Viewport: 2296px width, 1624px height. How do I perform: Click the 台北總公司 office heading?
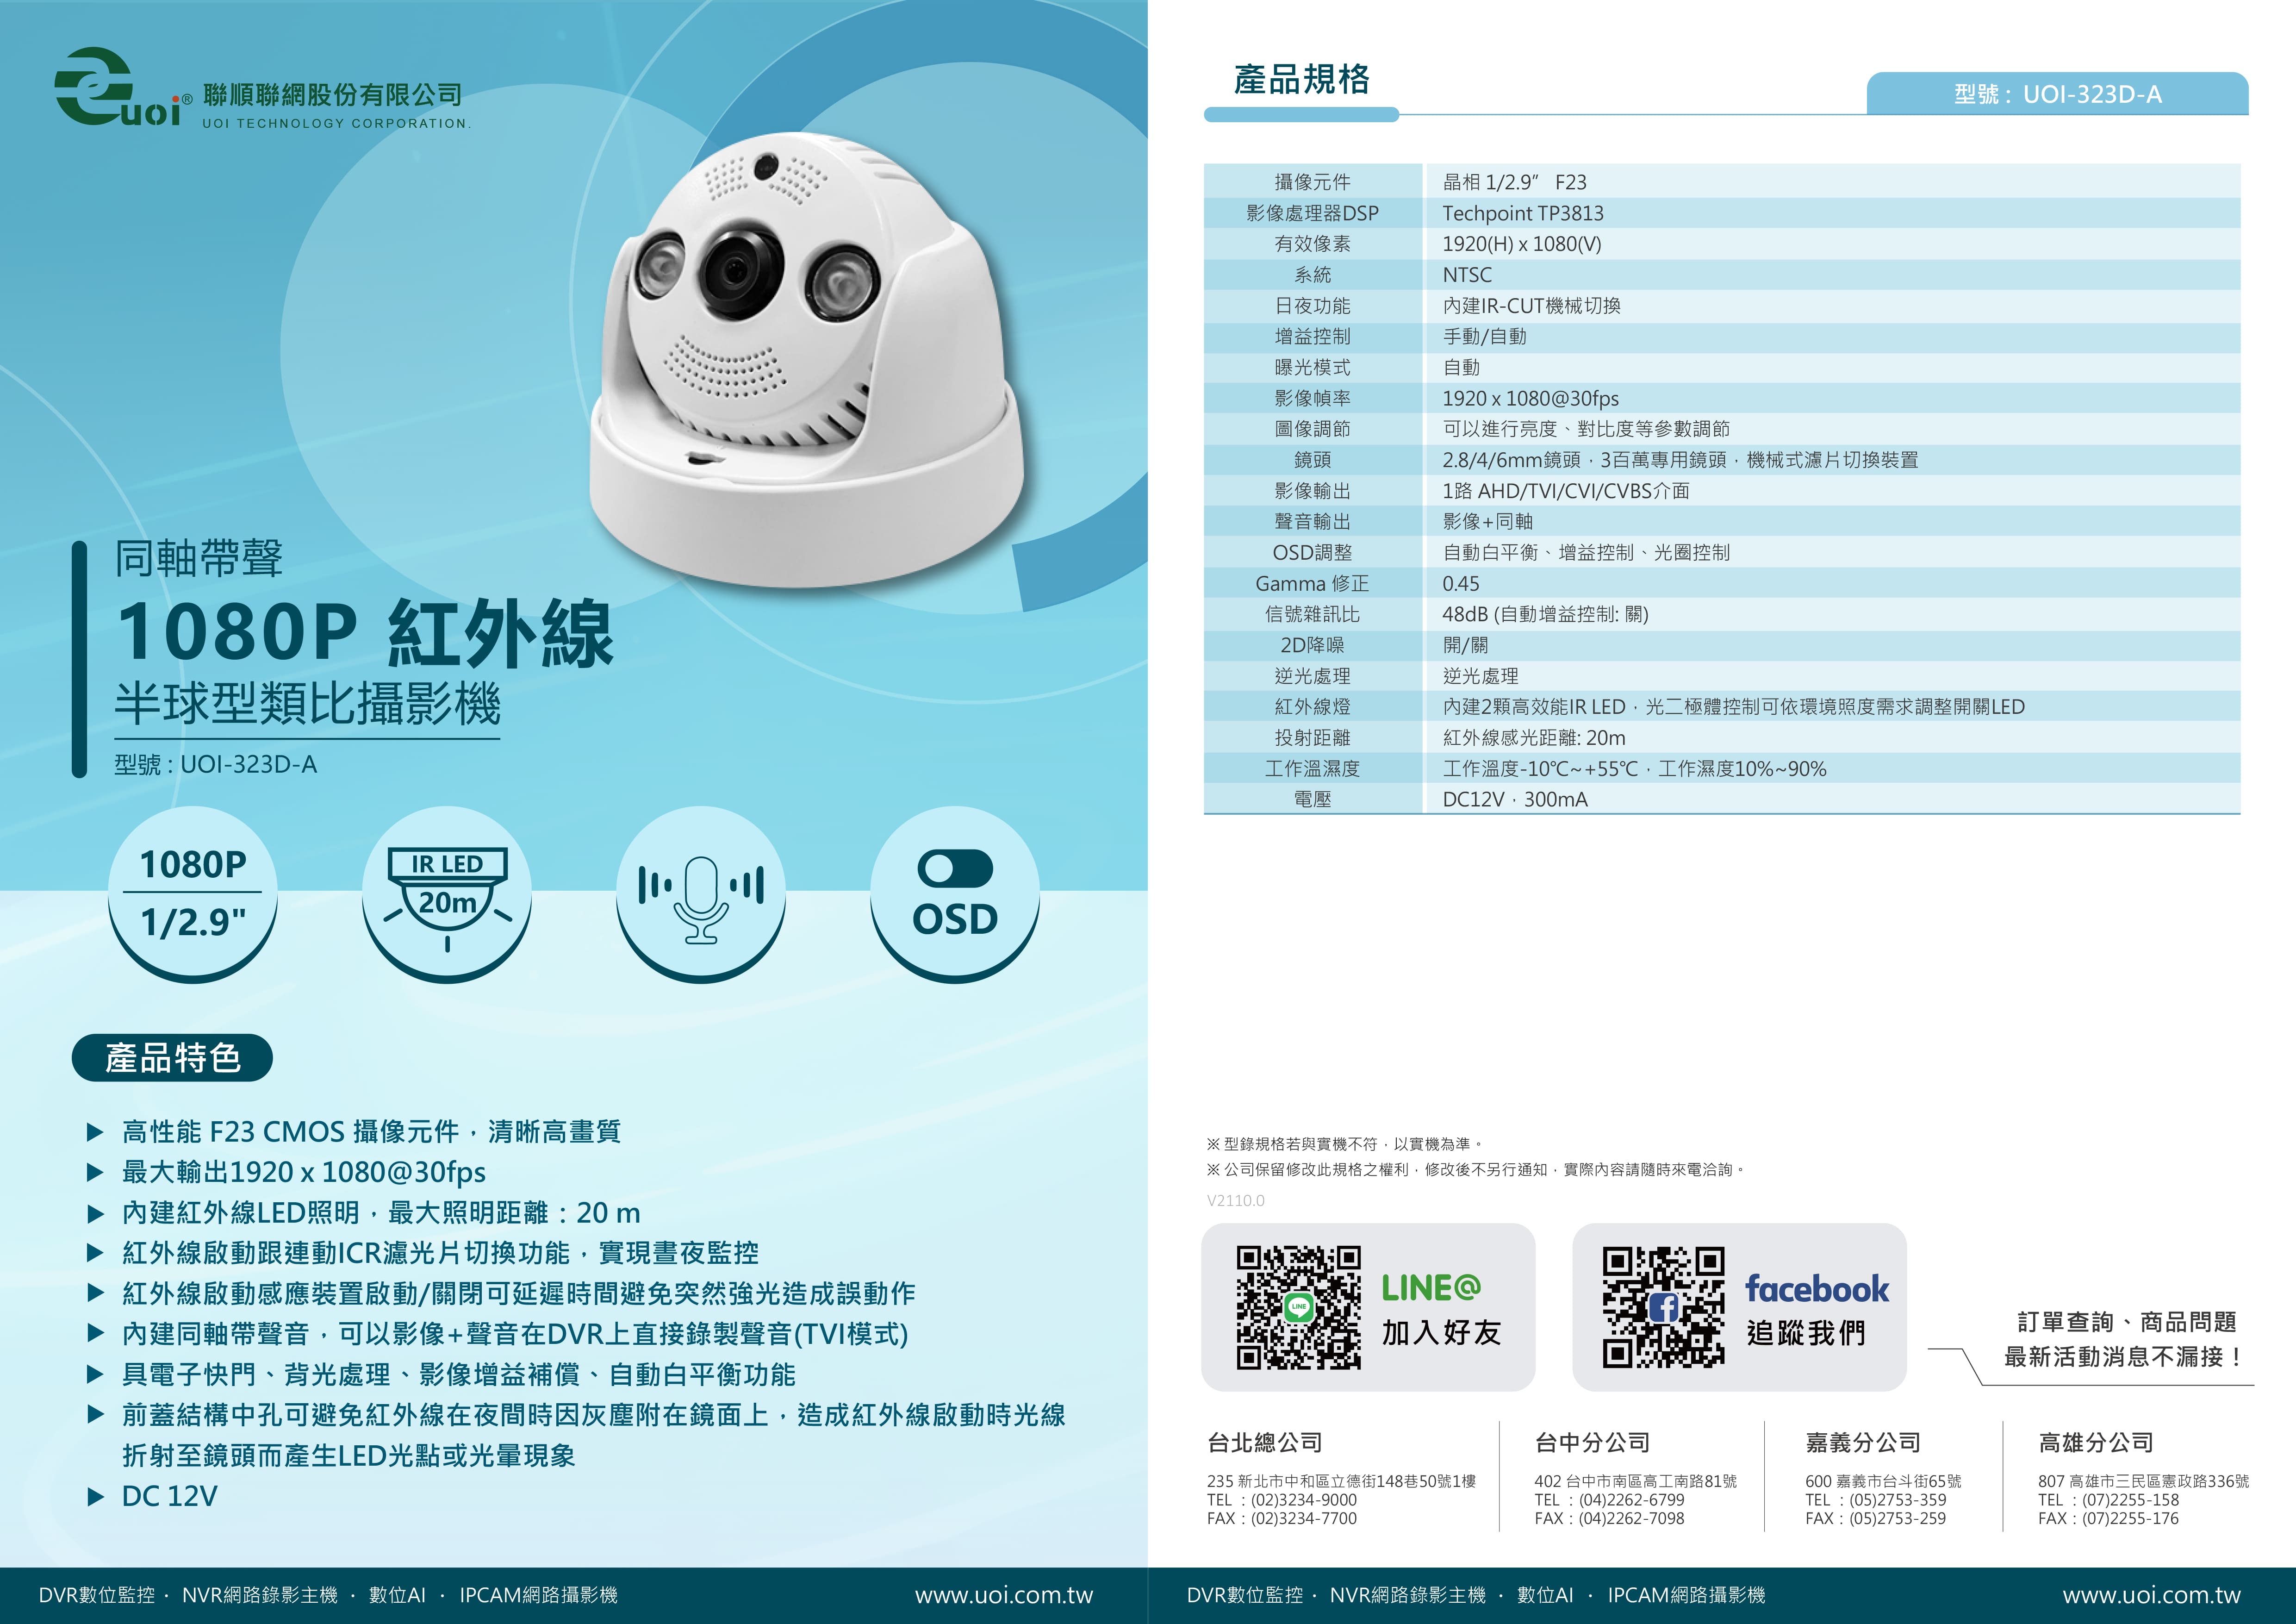(x=1264, y=1442)
